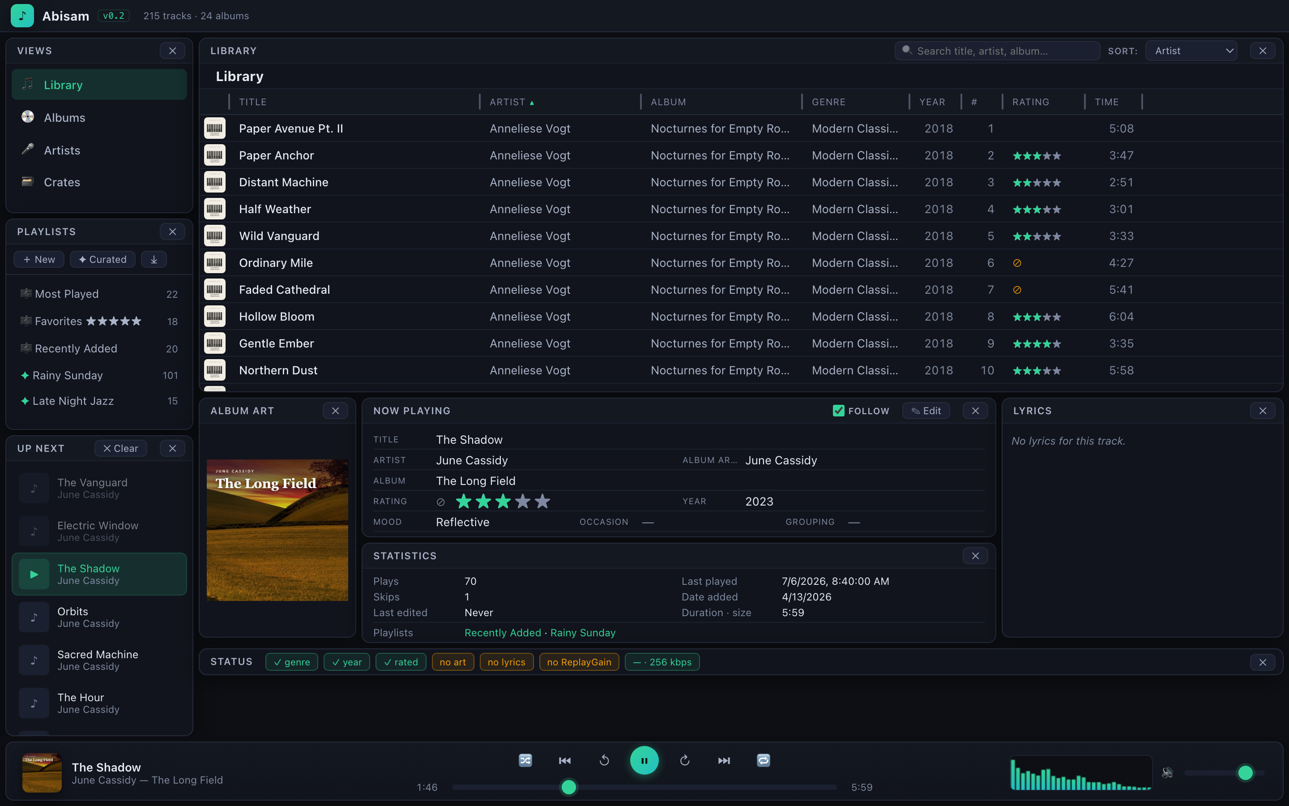The height and width of the screenshot is (806, 1289).
Task: Click play icon on The Shadow queue item
Action: (34, 574)
